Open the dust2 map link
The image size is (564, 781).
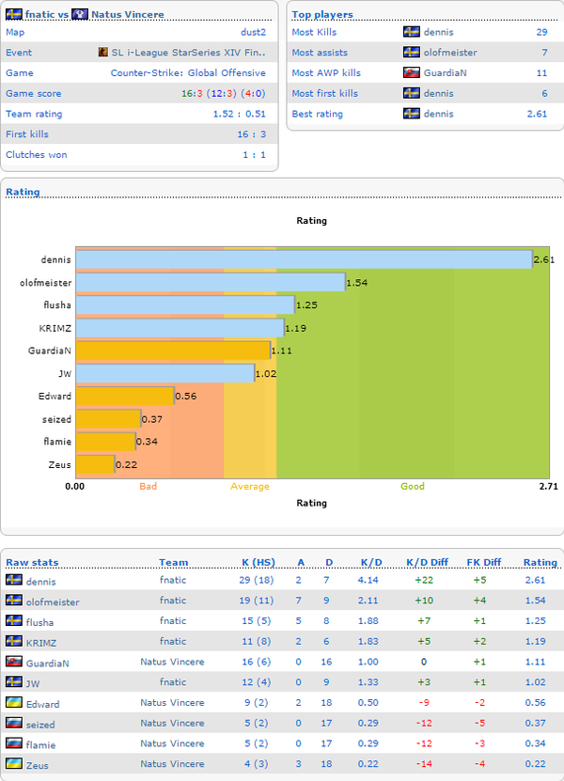(253, 32)
